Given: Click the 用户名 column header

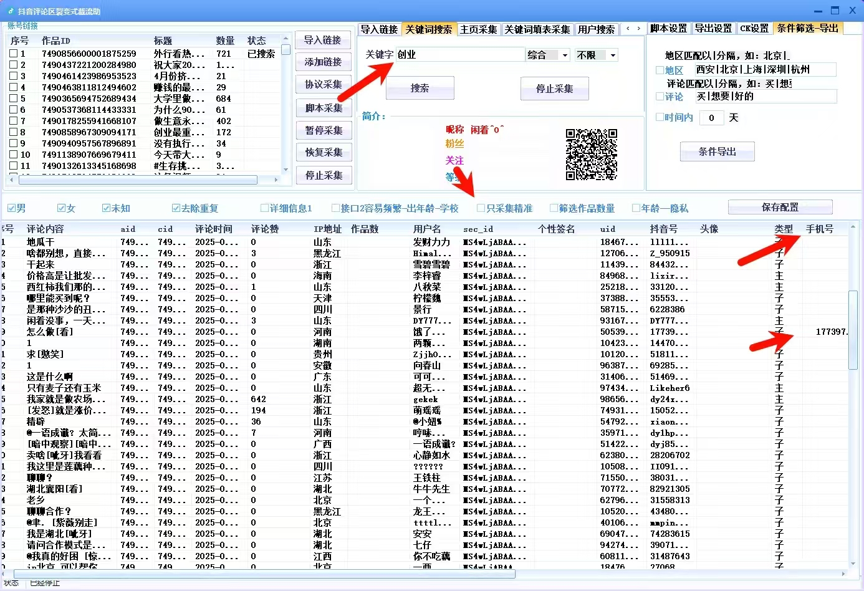Looking at the screenshot, I should click(x=427, y=229).
